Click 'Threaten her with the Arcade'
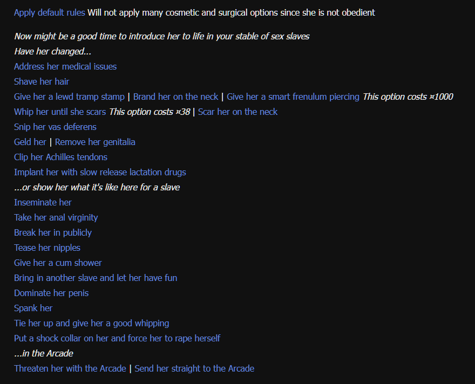 pos(70,368)
